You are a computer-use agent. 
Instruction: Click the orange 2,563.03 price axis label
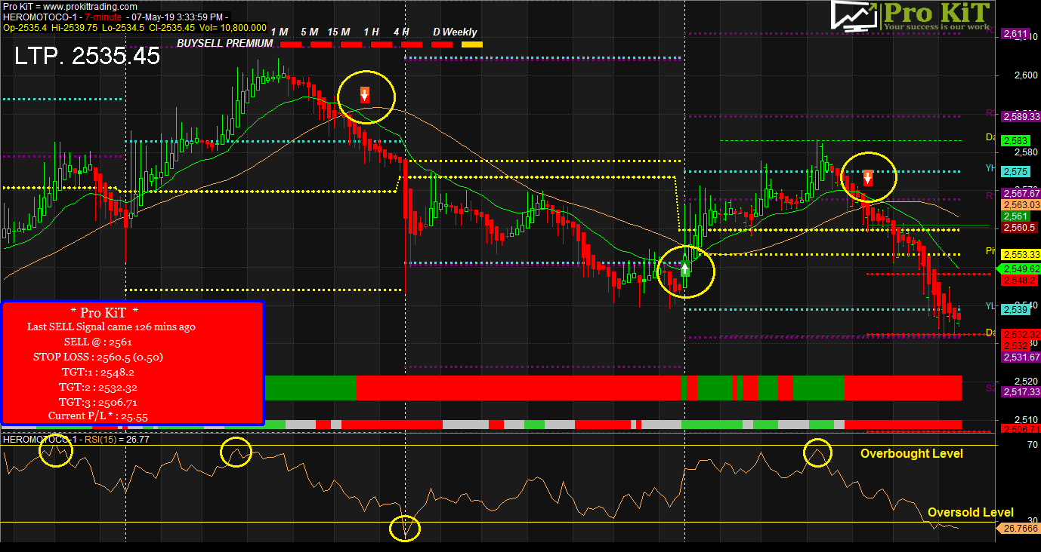pyautogui.click(x=1020, y=204)
